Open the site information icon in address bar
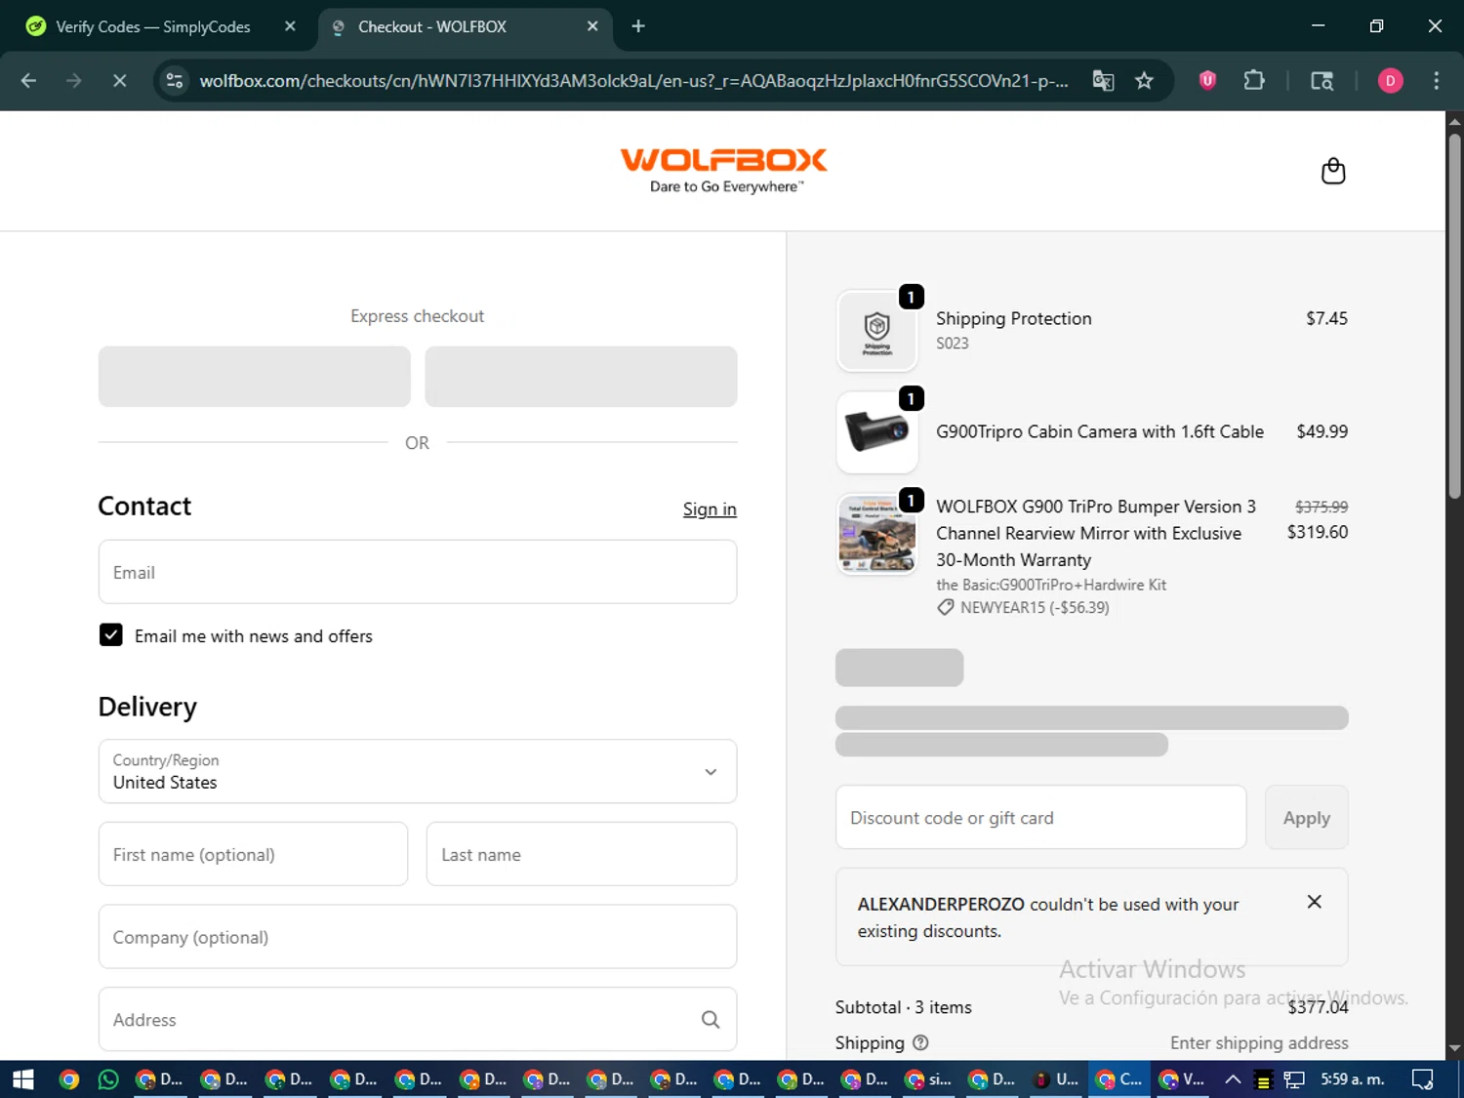Screen dimensions: 1464x1098 pyautogui.click(x=175, y=81)
